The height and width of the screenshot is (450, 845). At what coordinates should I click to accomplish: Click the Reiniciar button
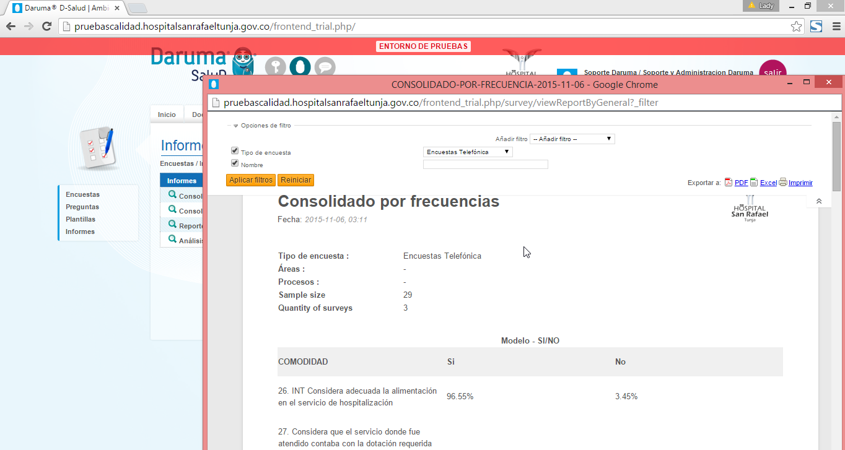tap(296, 180)
